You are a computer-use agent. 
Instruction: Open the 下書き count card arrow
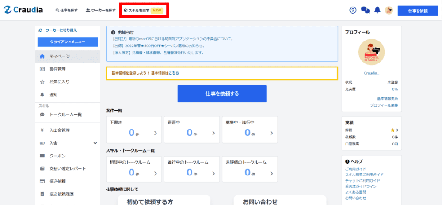click(155, 133)
